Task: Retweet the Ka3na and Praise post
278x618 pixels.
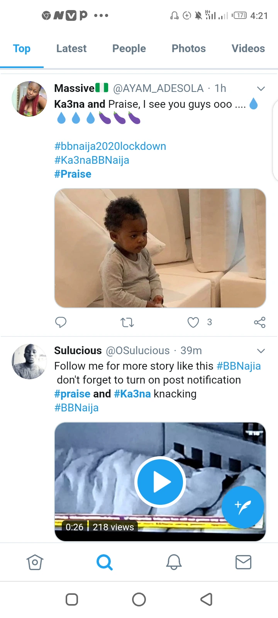Action: coord(127,322)
